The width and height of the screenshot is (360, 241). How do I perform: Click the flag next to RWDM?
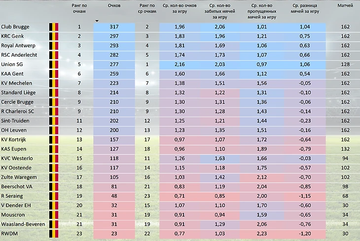(54, 233)
